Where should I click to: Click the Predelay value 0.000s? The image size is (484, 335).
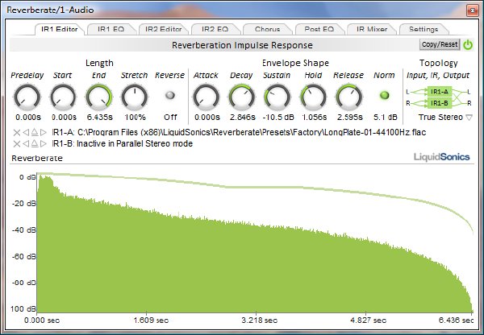[x=28, y=118]
